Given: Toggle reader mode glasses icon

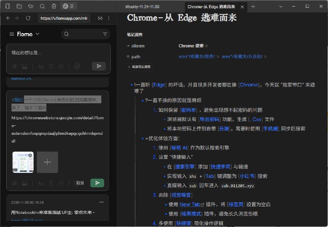Looking at the screenshot, I should (100, 18).
